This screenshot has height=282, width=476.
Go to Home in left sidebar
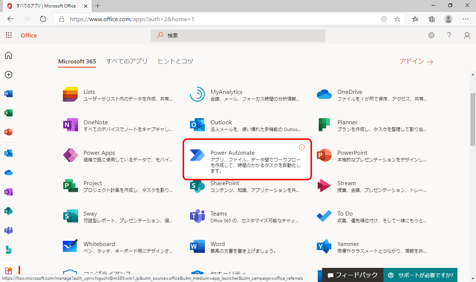pyautogui.click(x=9, y=55)
